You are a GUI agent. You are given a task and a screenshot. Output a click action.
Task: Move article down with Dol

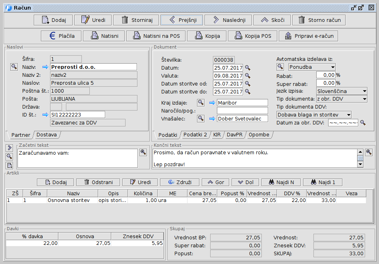(x=246, y=182)
